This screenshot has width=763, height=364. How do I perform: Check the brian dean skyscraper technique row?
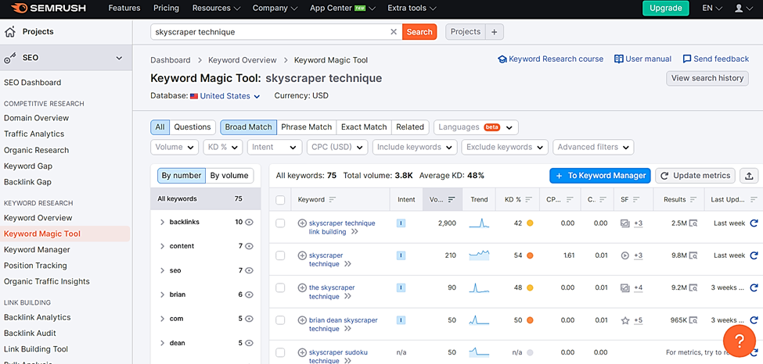[x=280, y=319]
